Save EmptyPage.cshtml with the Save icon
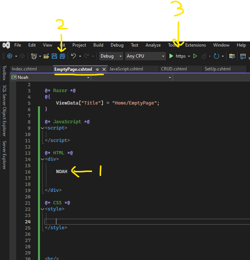The image size is (250, 260). point(54,56)
